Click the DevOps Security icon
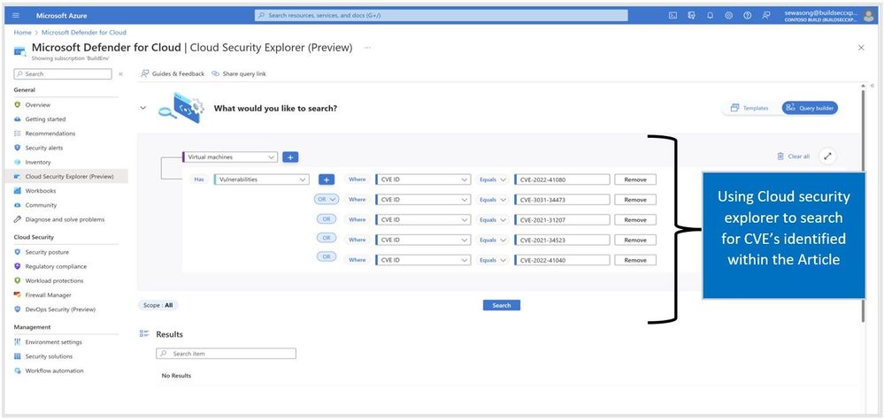The image size is (884, 420). [x=18, y=309]
